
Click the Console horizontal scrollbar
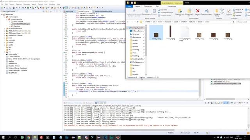click(120, 130)
